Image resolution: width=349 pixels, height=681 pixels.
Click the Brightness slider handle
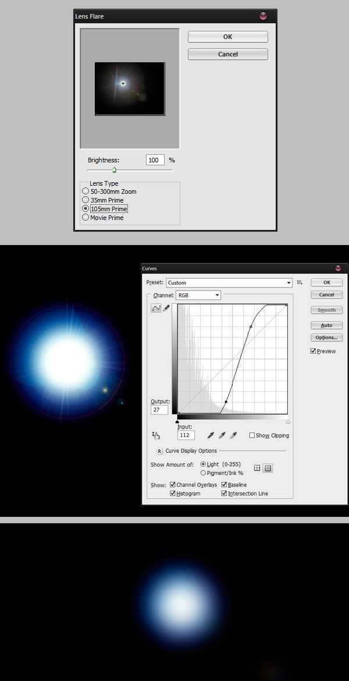tap(114, 170)
